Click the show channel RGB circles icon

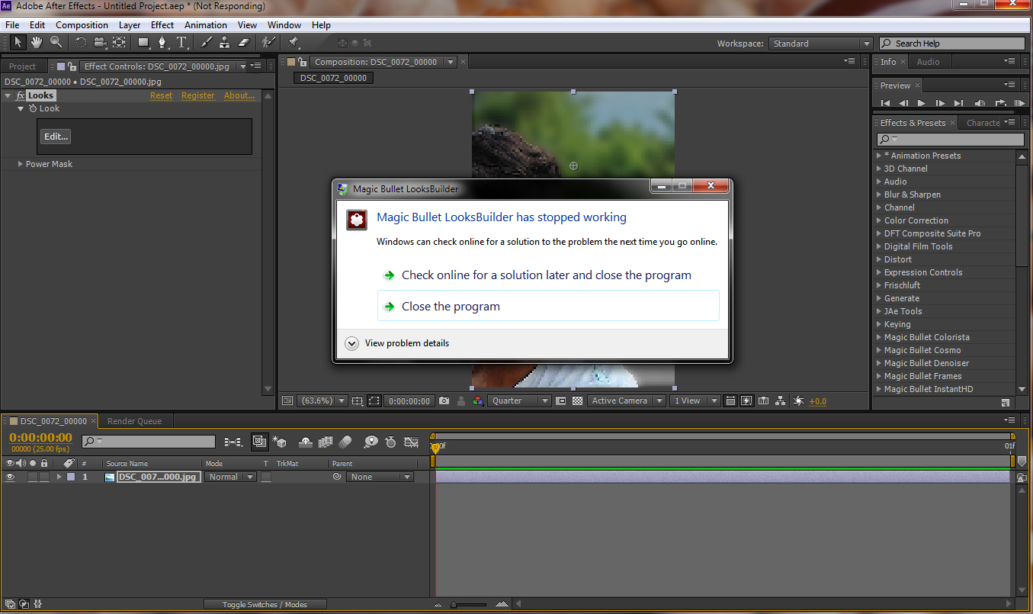pyautogui.click(x=478, y=400)
